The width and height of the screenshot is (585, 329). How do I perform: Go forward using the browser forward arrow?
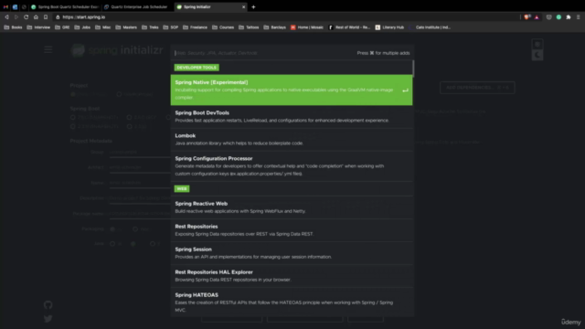16,17
